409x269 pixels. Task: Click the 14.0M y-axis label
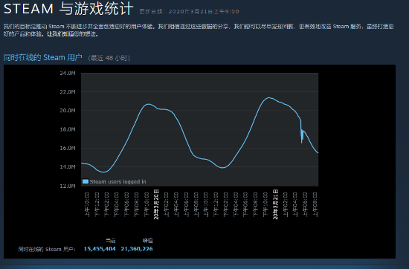pos(68,166)
